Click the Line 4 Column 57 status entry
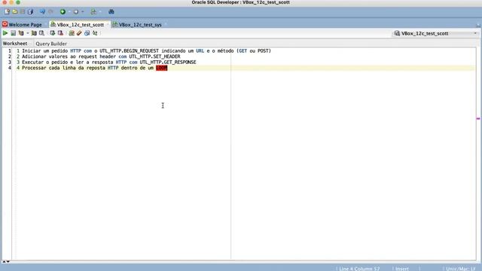This screenshot has height=271, width=482. point(359,269)
